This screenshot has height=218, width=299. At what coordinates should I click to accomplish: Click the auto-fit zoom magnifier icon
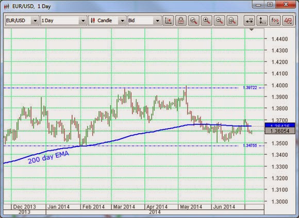click(193, 21)
